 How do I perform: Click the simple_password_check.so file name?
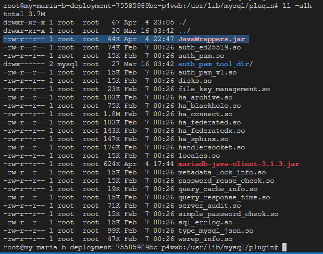click(x=228, y=214)
